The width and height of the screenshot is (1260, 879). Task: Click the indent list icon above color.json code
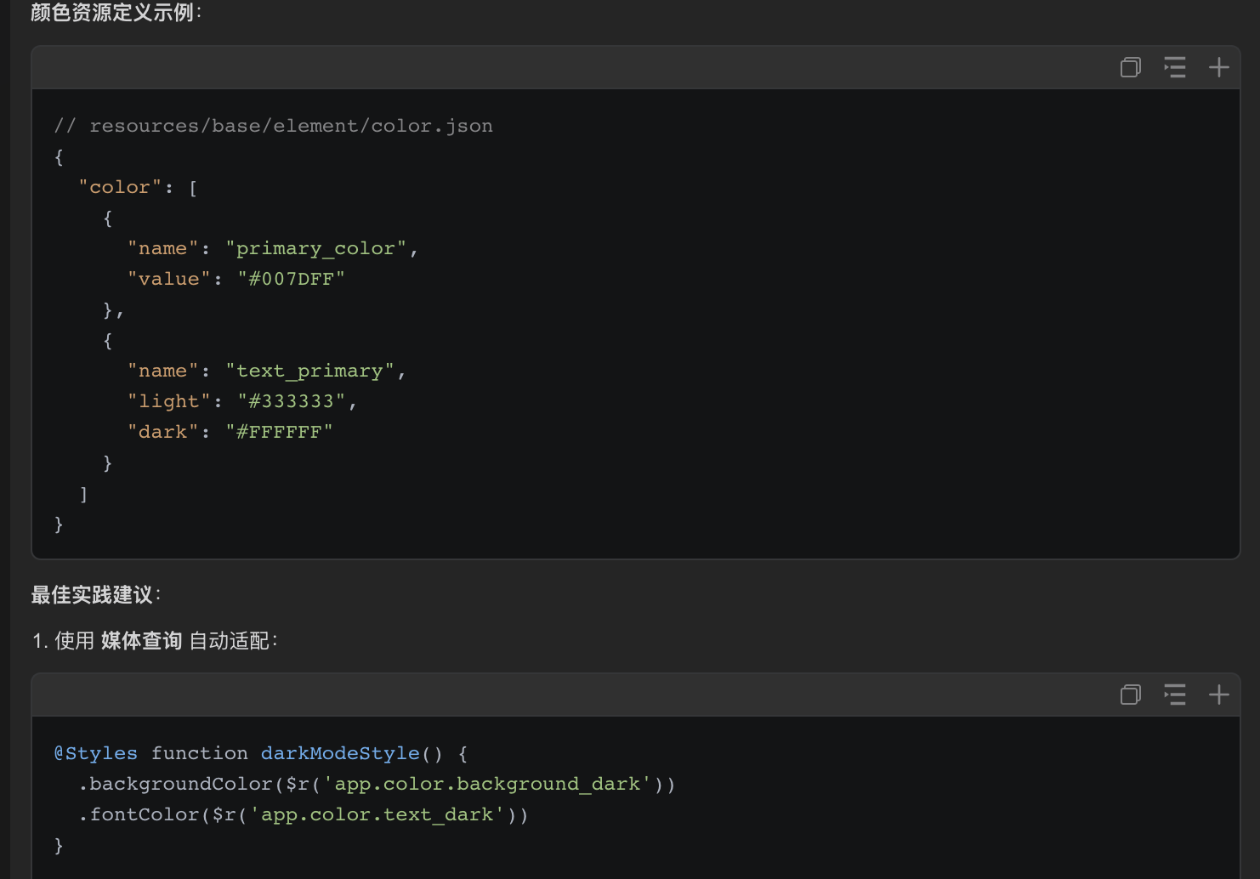tap(1174, 67)
